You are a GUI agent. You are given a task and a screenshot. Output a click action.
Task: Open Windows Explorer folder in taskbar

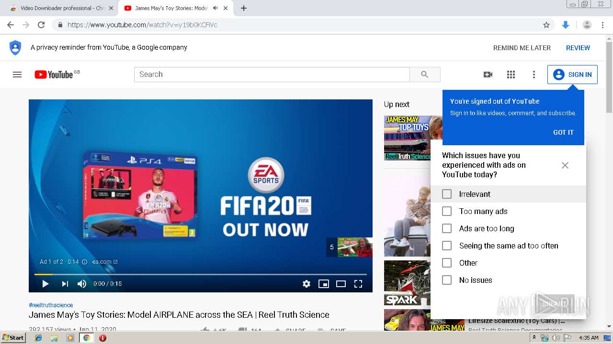click(x=54, y=338)
